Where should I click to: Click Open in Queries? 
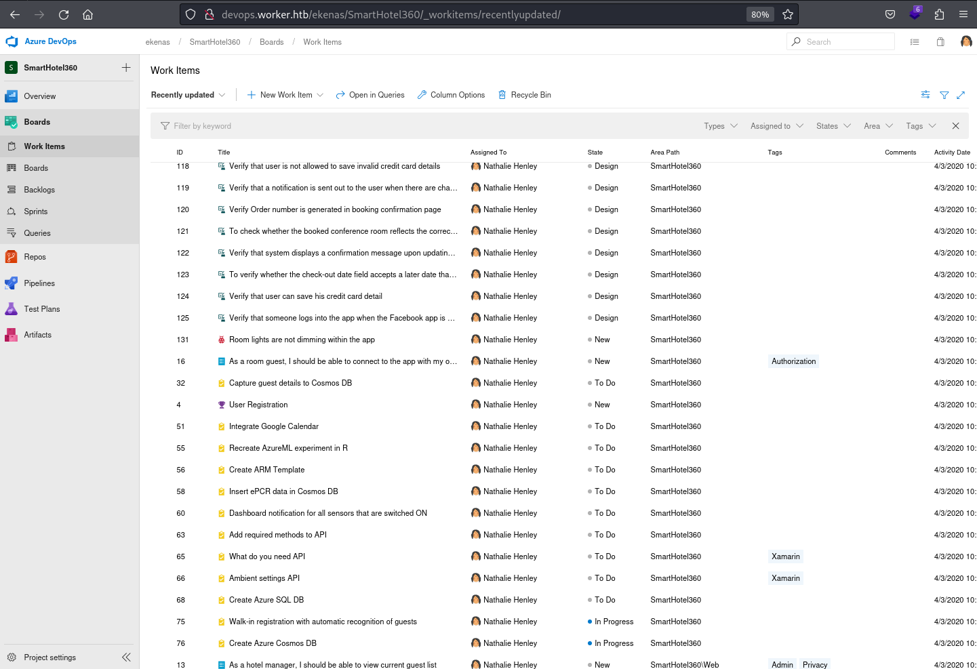(x=370, y=95)
